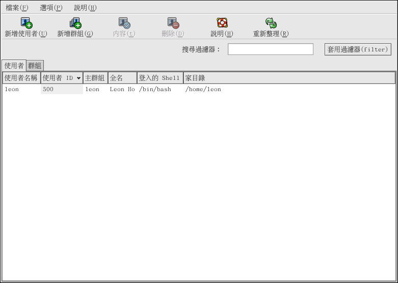Focus the search filter text field

[270, 49]
